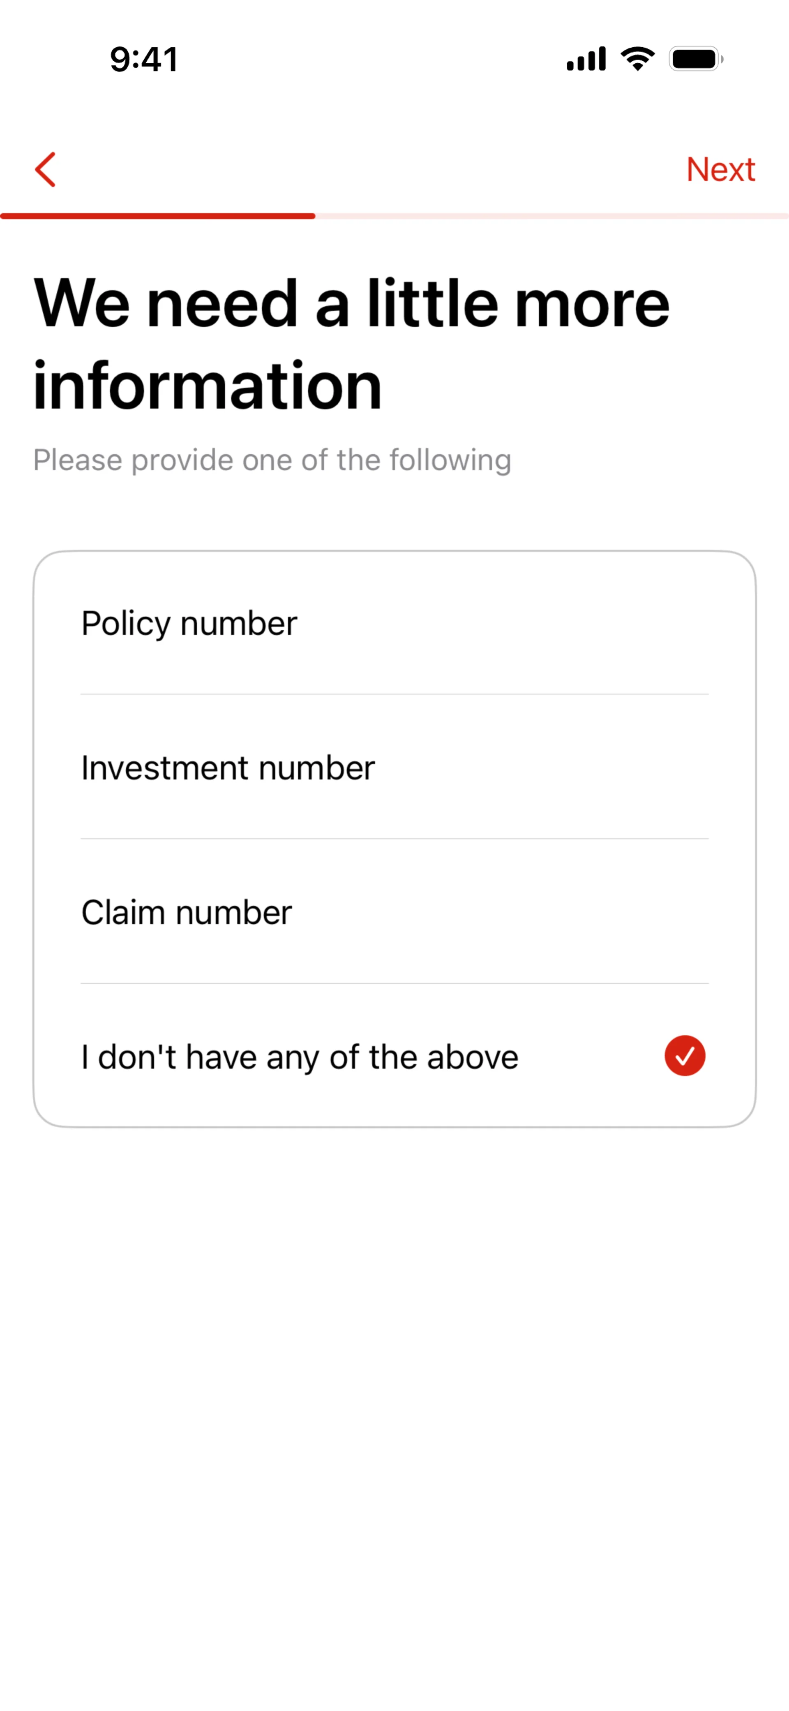
Task: Click the red checkmark circle icon
Action: point(685,1055)
